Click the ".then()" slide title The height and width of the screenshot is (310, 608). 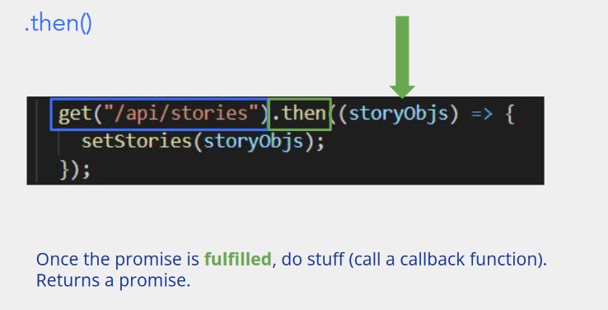click(x=58, y=24)
